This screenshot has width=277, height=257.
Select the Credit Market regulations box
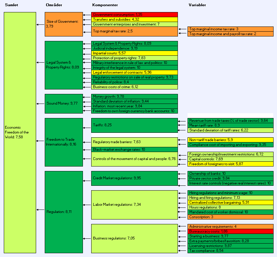pos(134,178)
